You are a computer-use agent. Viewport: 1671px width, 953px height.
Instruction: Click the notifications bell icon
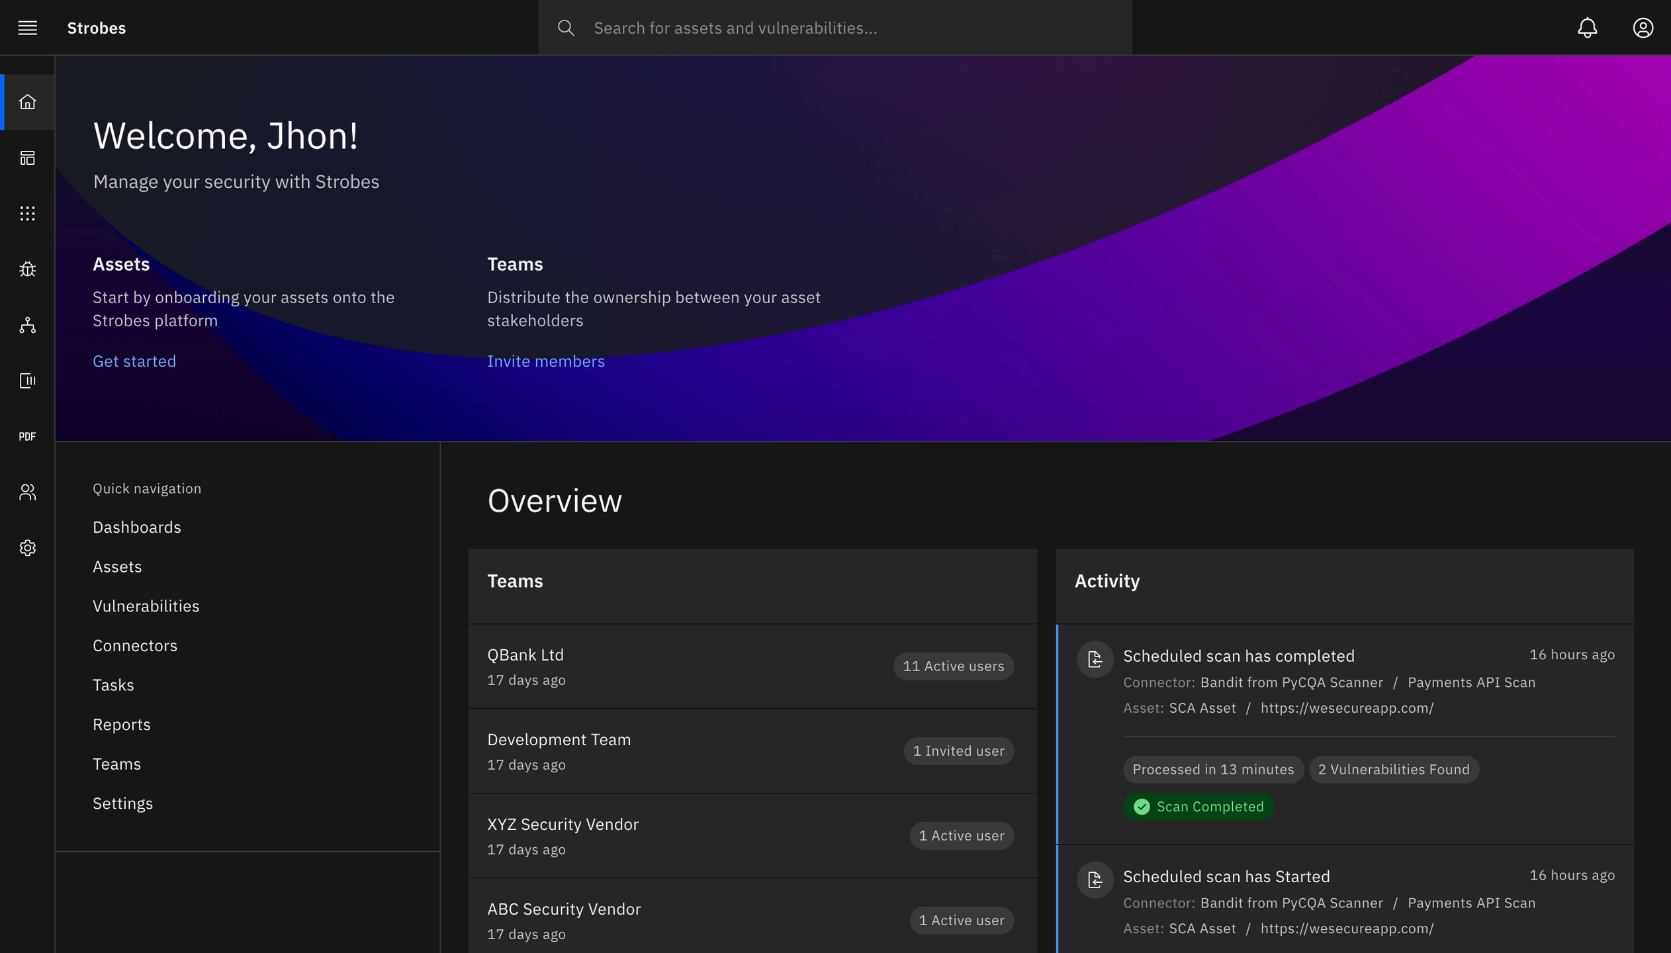(1587, 28)
